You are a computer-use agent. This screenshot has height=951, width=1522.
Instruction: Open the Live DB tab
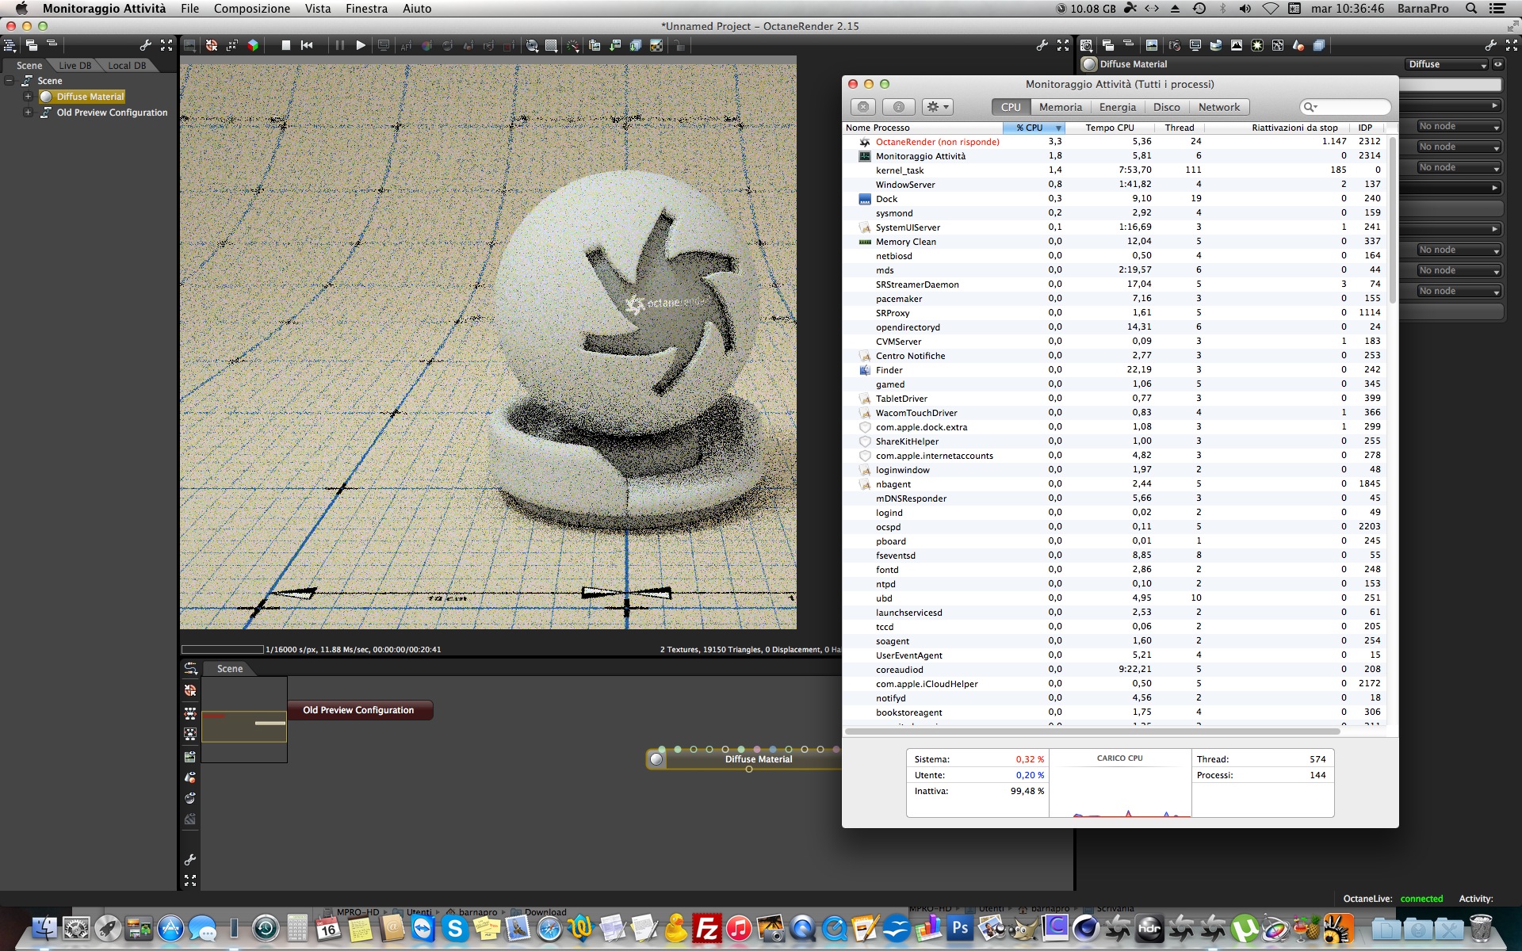point(75,66)
